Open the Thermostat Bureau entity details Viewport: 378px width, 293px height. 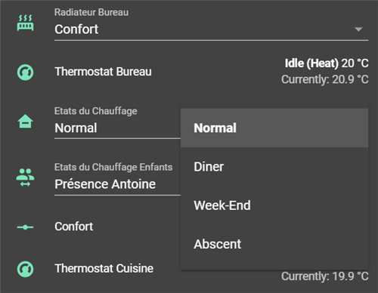point(103,72)
